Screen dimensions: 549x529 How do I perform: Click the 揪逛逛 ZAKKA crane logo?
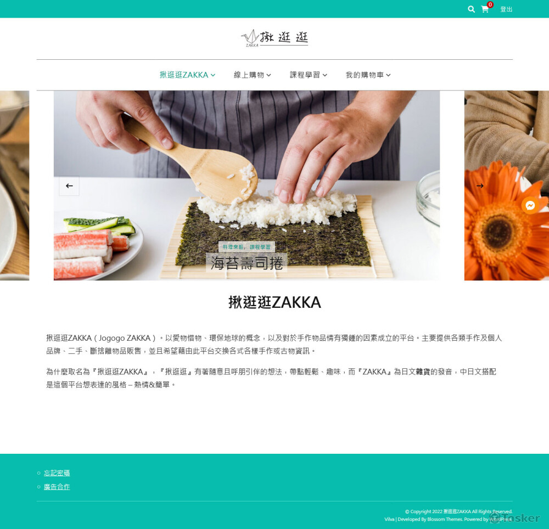tap(274, 38)
